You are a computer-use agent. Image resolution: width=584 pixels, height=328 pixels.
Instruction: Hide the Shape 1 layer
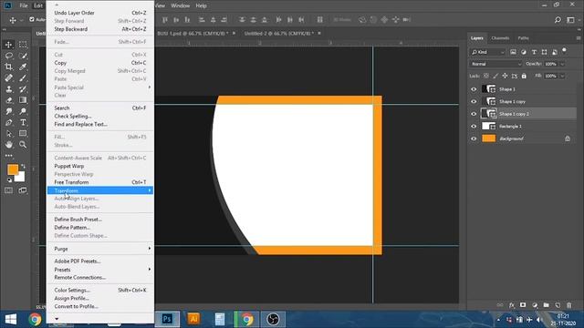(x=474, y=89)
